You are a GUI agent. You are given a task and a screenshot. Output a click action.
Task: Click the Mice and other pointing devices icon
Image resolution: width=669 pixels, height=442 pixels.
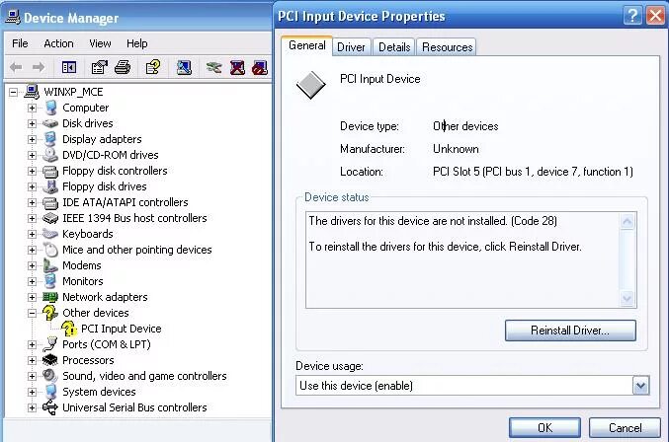pos(50,250)
